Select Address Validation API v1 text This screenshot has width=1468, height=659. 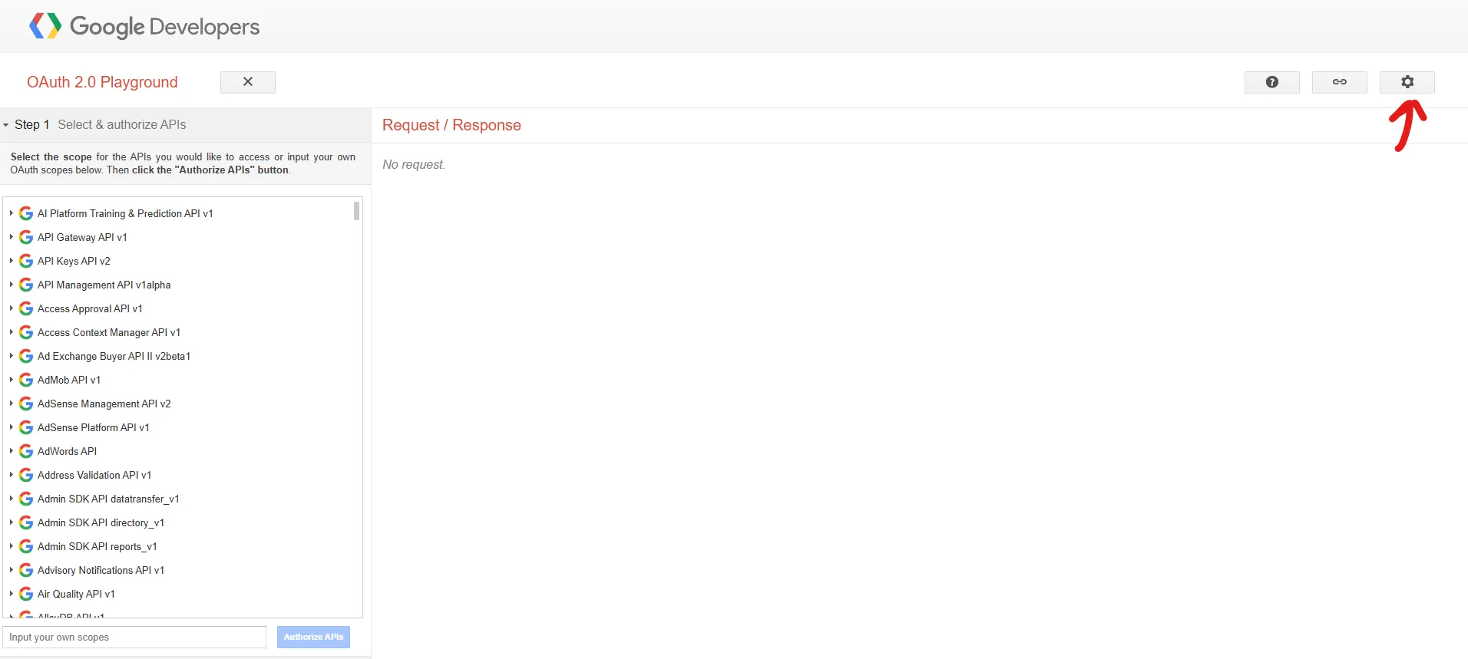coord(94,475)
